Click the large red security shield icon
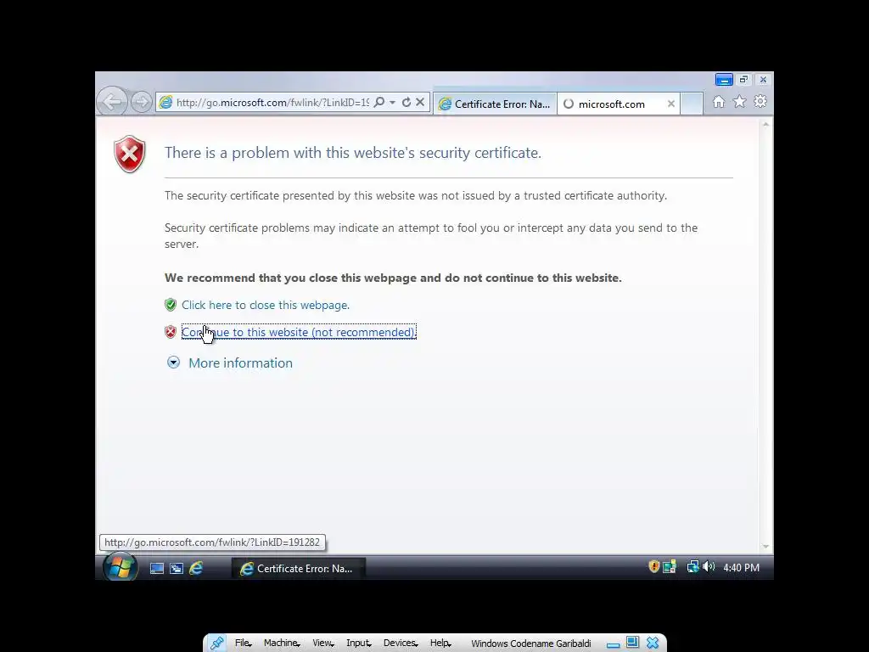The height and width of the screenshot is (652, 869). tap(130, 154)
